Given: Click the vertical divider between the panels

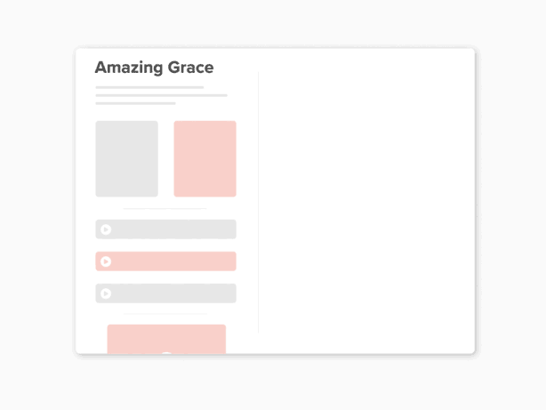Looking at the screenshot, I should point(259,202).
